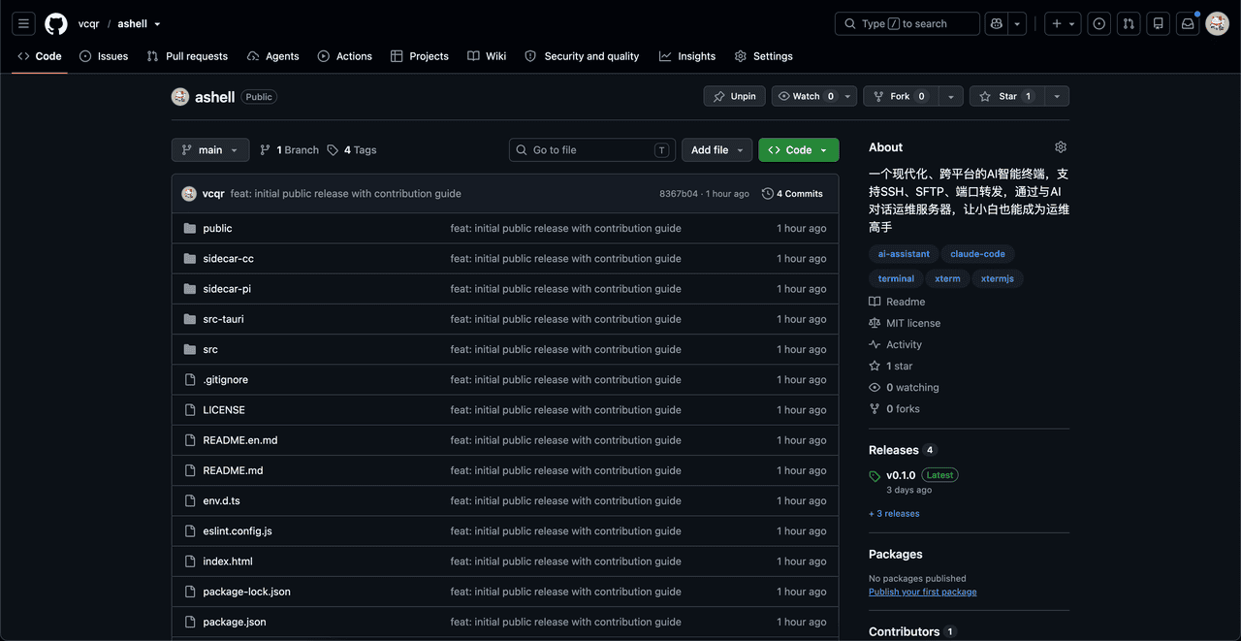The width and height of the screenshot is (1241, 641).
Task: Click the .gitignore file icon
Action: (190, 380)
